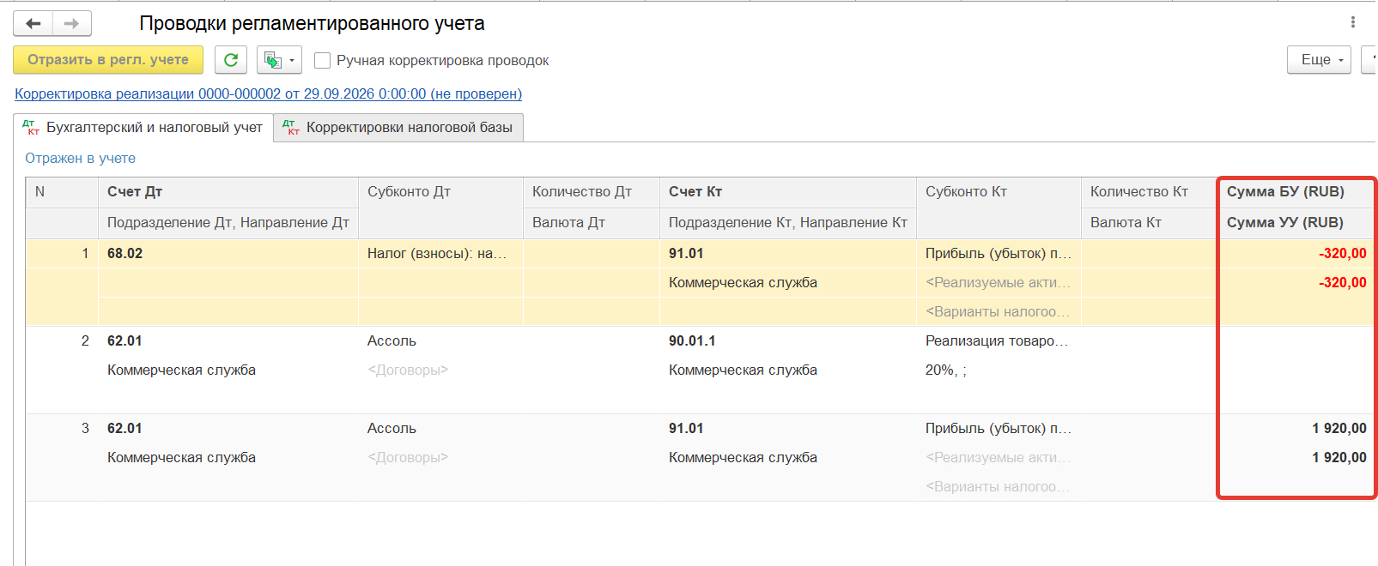Go back with the left arrow button
The height and width of the screenshot is (566, 1378).
point(33,24)
